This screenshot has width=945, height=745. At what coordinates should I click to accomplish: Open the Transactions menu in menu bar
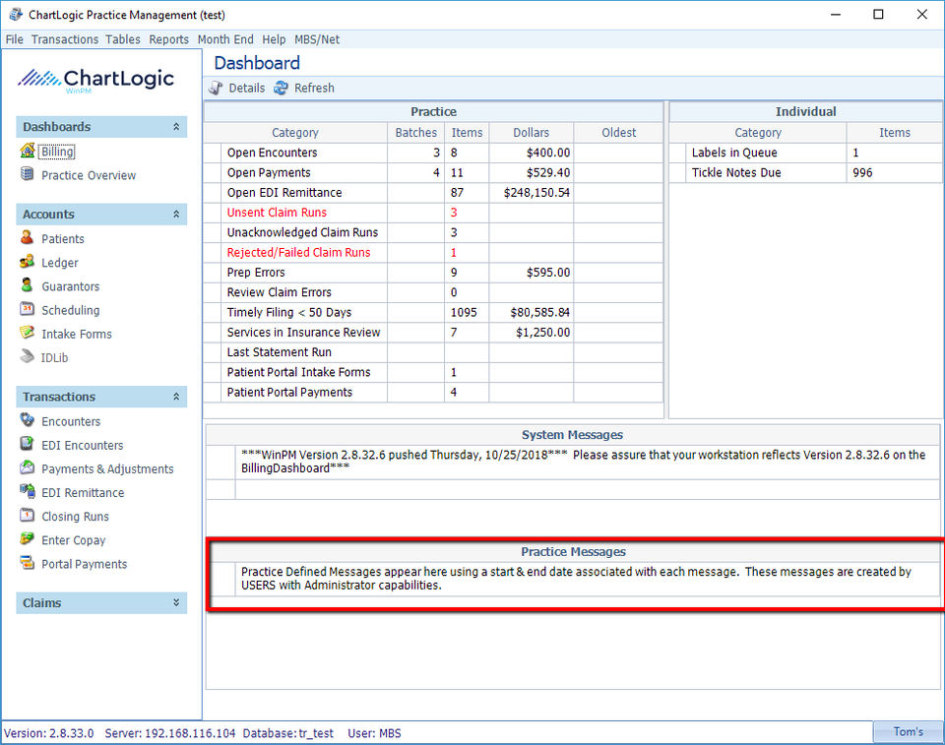[65, 39]
